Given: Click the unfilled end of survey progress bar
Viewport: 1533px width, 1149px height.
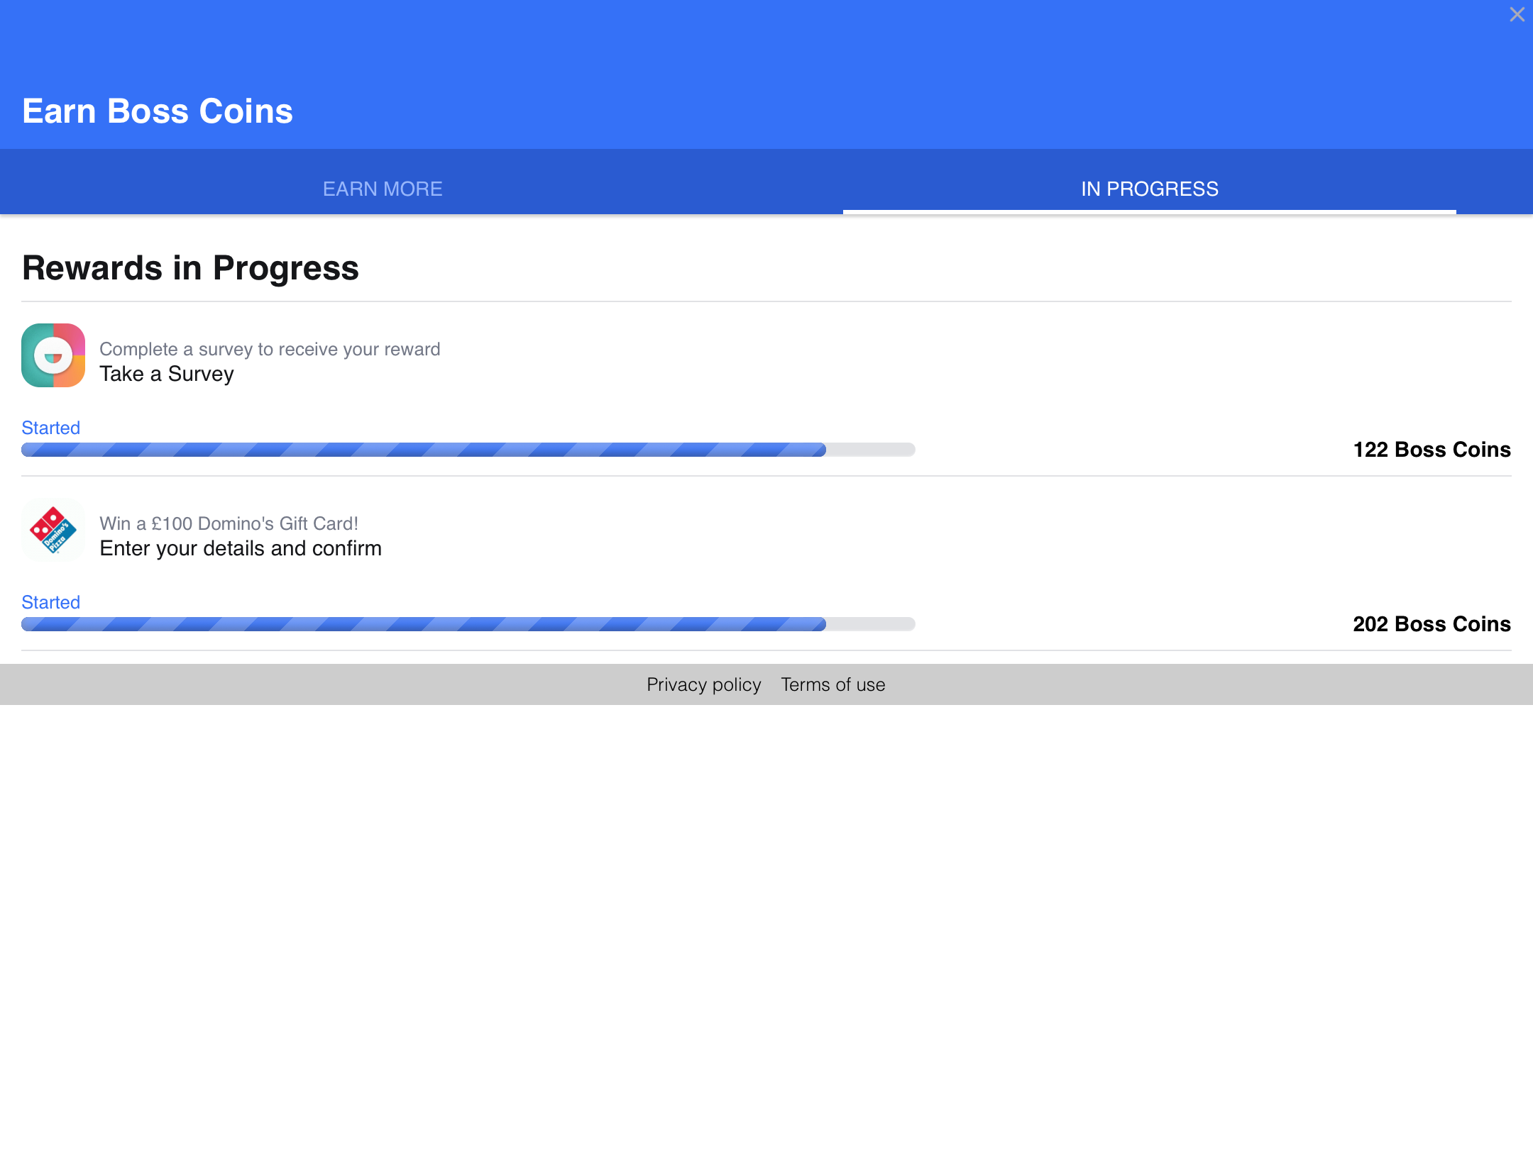Looking at the screenshot, I should pyautogui.click(x=871, y=450).
